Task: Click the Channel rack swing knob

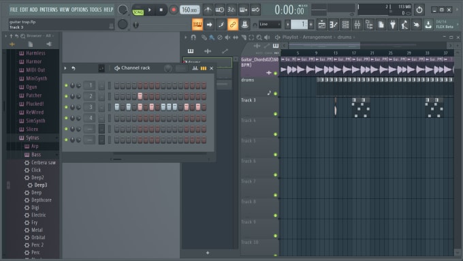Action: [x=168, y=68]
